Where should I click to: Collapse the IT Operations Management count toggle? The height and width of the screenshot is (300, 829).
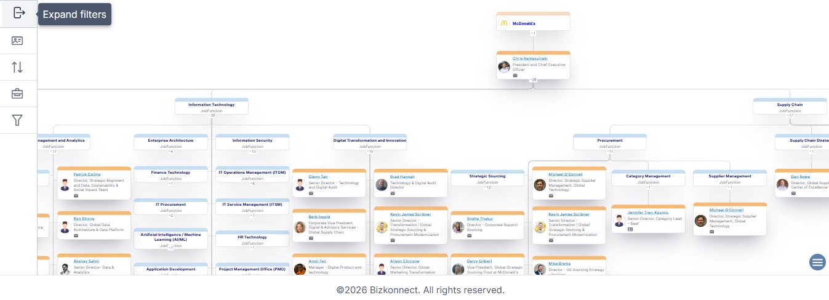click(x=252, y=183)
